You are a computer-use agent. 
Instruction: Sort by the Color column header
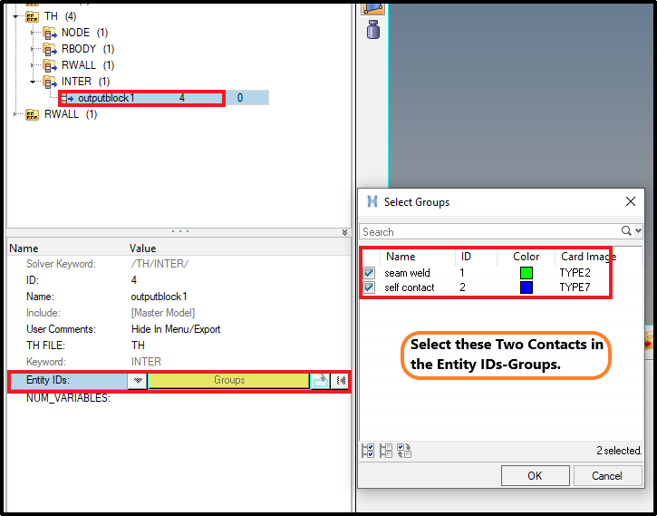coord(527,257)
